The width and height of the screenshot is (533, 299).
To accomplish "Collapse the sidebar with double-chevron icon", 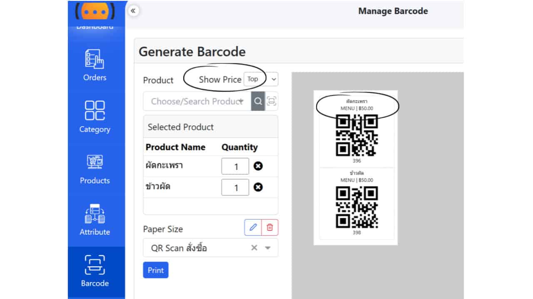I will point(133,11).
